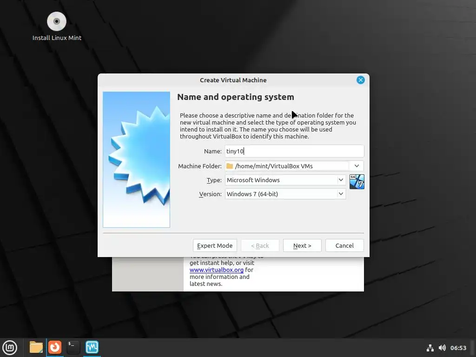This screenshot has height=357, width=476.
Task: Expand the Machine Folder dropdown
Action: point(357,166)
